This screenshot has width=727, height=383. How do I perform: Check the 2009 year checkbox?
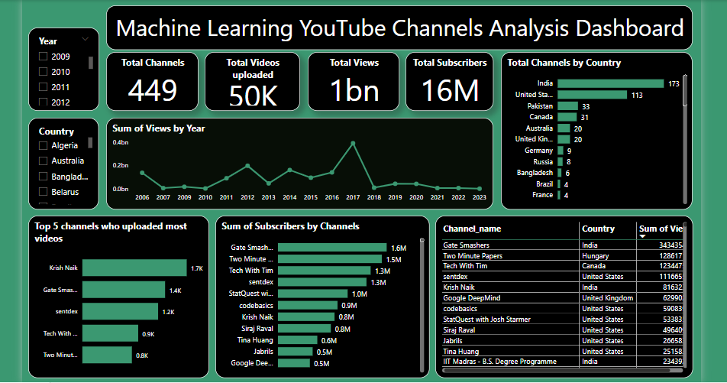click(44, 57)
